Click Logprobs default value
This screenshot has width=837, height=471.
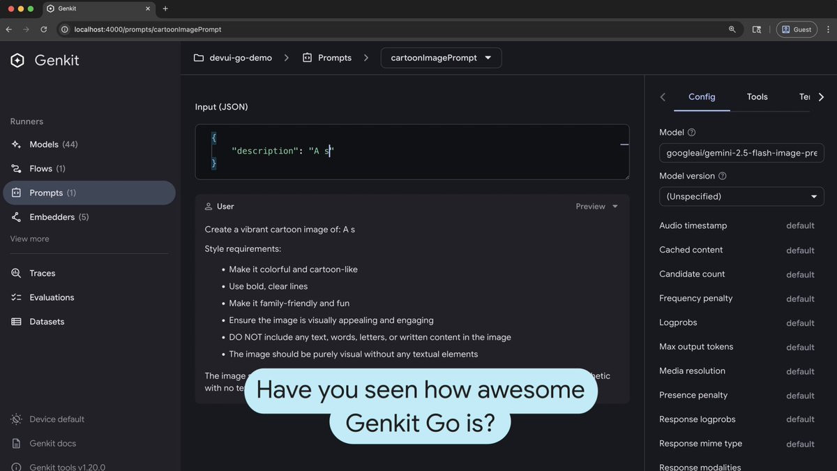[800, 323]
